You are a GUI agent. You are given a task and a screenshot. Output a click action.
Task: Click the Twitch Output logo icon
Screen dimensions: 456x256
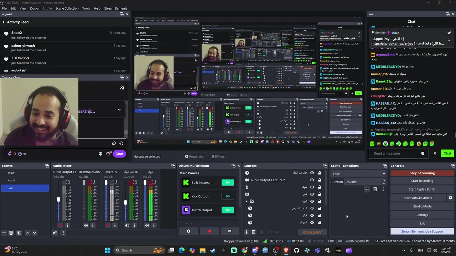pos(186,210)
